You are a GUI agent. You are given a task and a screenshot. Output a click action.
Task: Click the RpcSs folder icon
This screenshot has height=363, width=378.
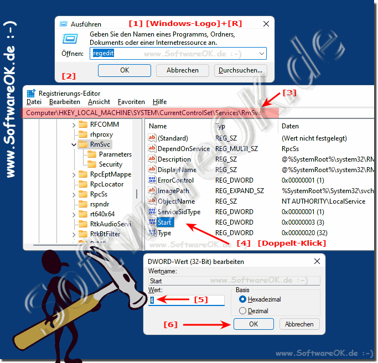[x=83, y=194]
